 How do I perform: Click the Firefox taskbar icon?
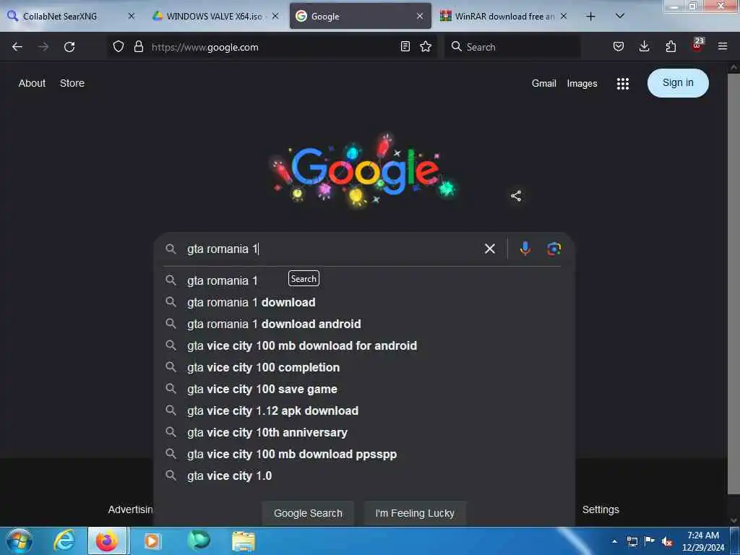pos(107,541)
